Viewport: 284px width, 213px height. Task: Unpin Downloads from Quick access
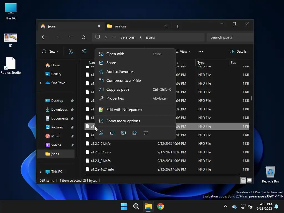coord(72,110)
